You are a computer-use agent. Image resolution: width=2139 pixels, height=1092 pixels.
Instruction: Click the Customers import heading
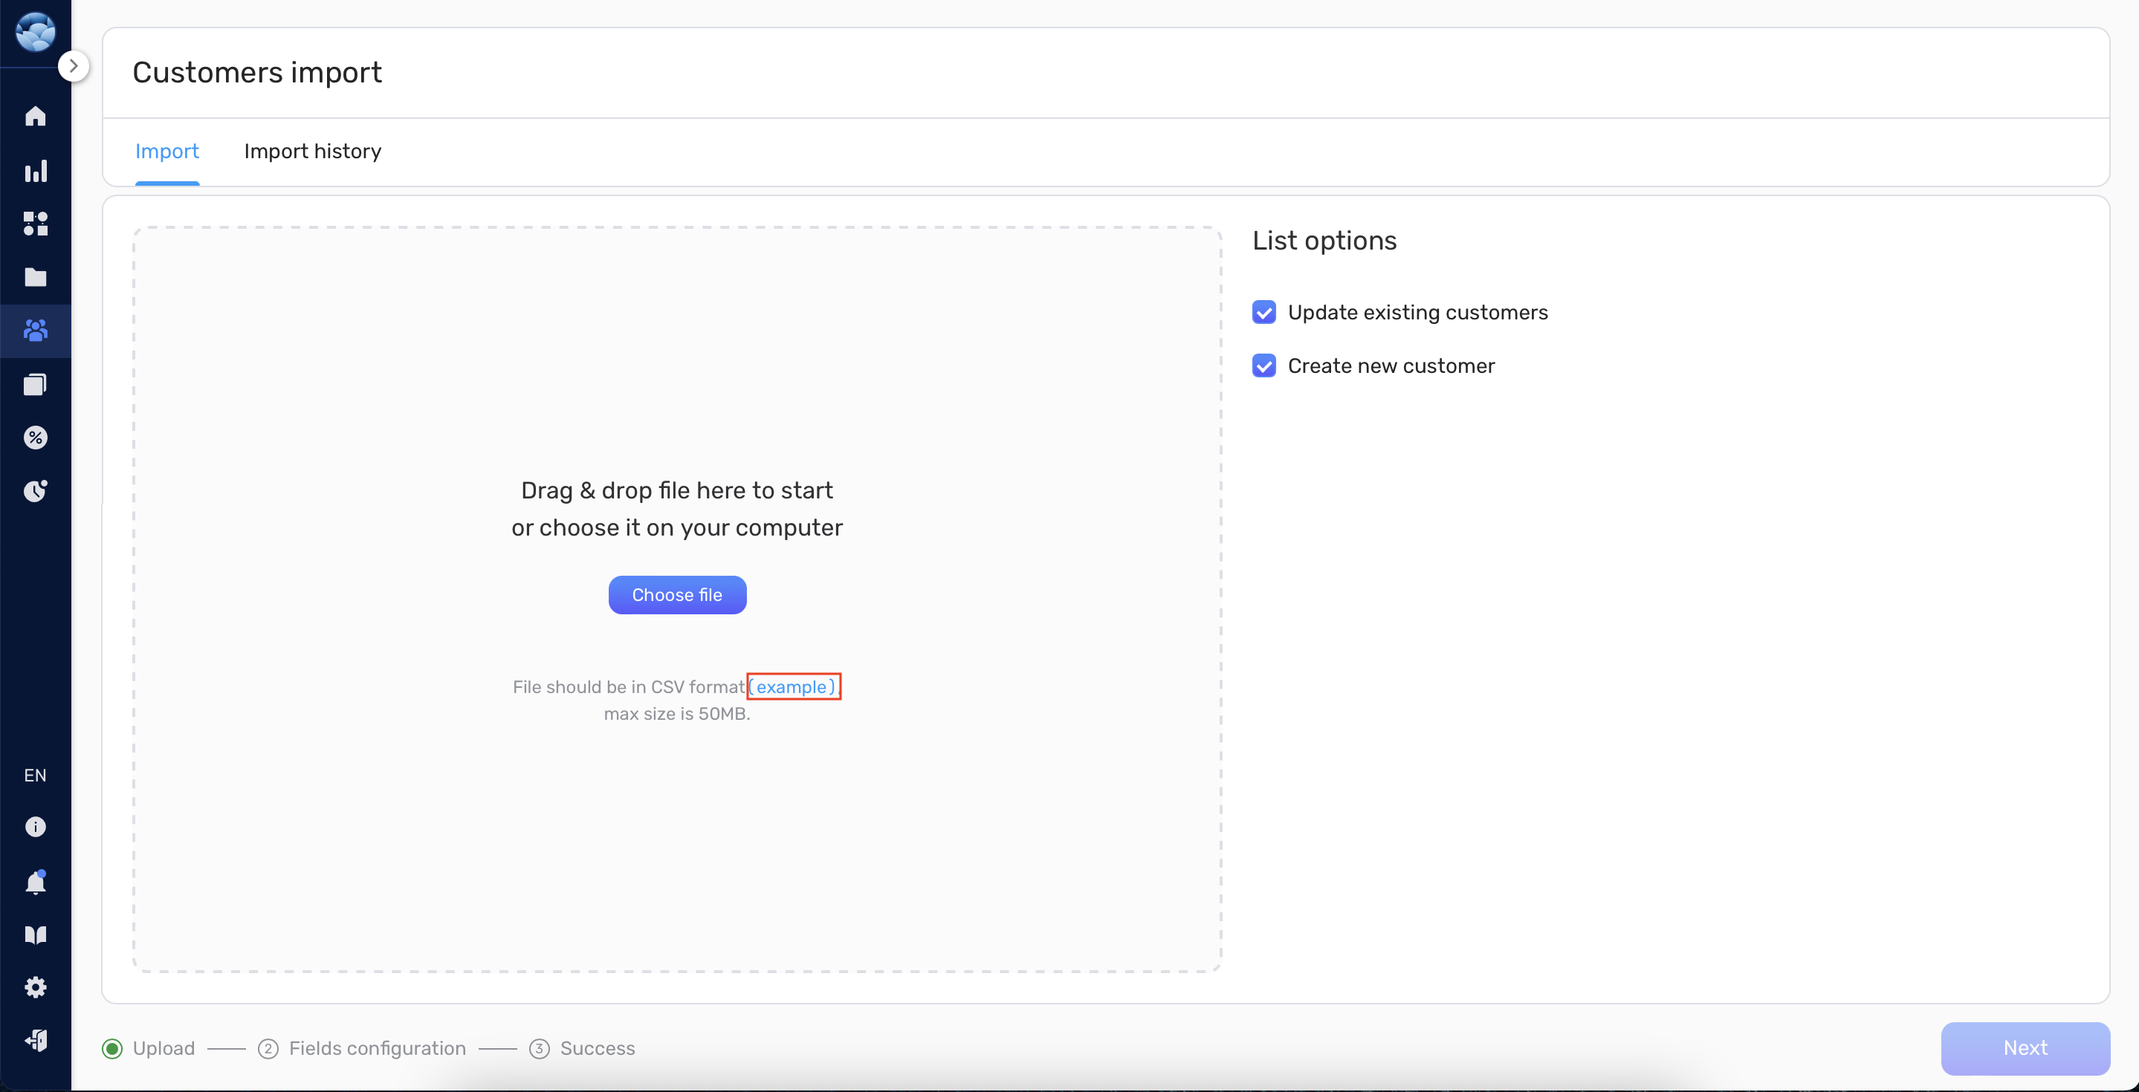pyautogui.click(x=257, y=73)
